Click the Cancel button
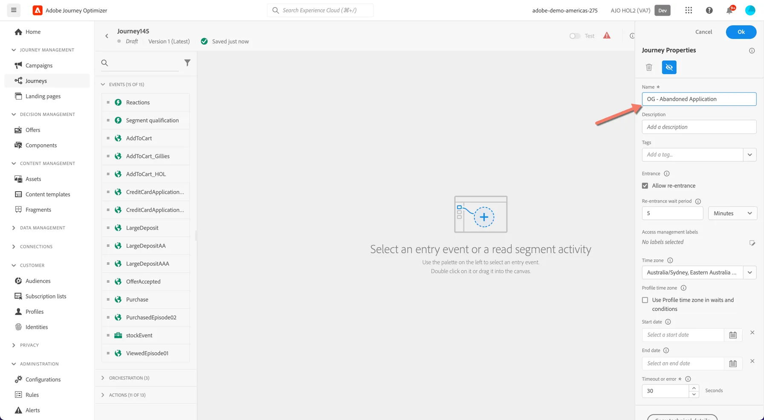 (x=703, y=32)
